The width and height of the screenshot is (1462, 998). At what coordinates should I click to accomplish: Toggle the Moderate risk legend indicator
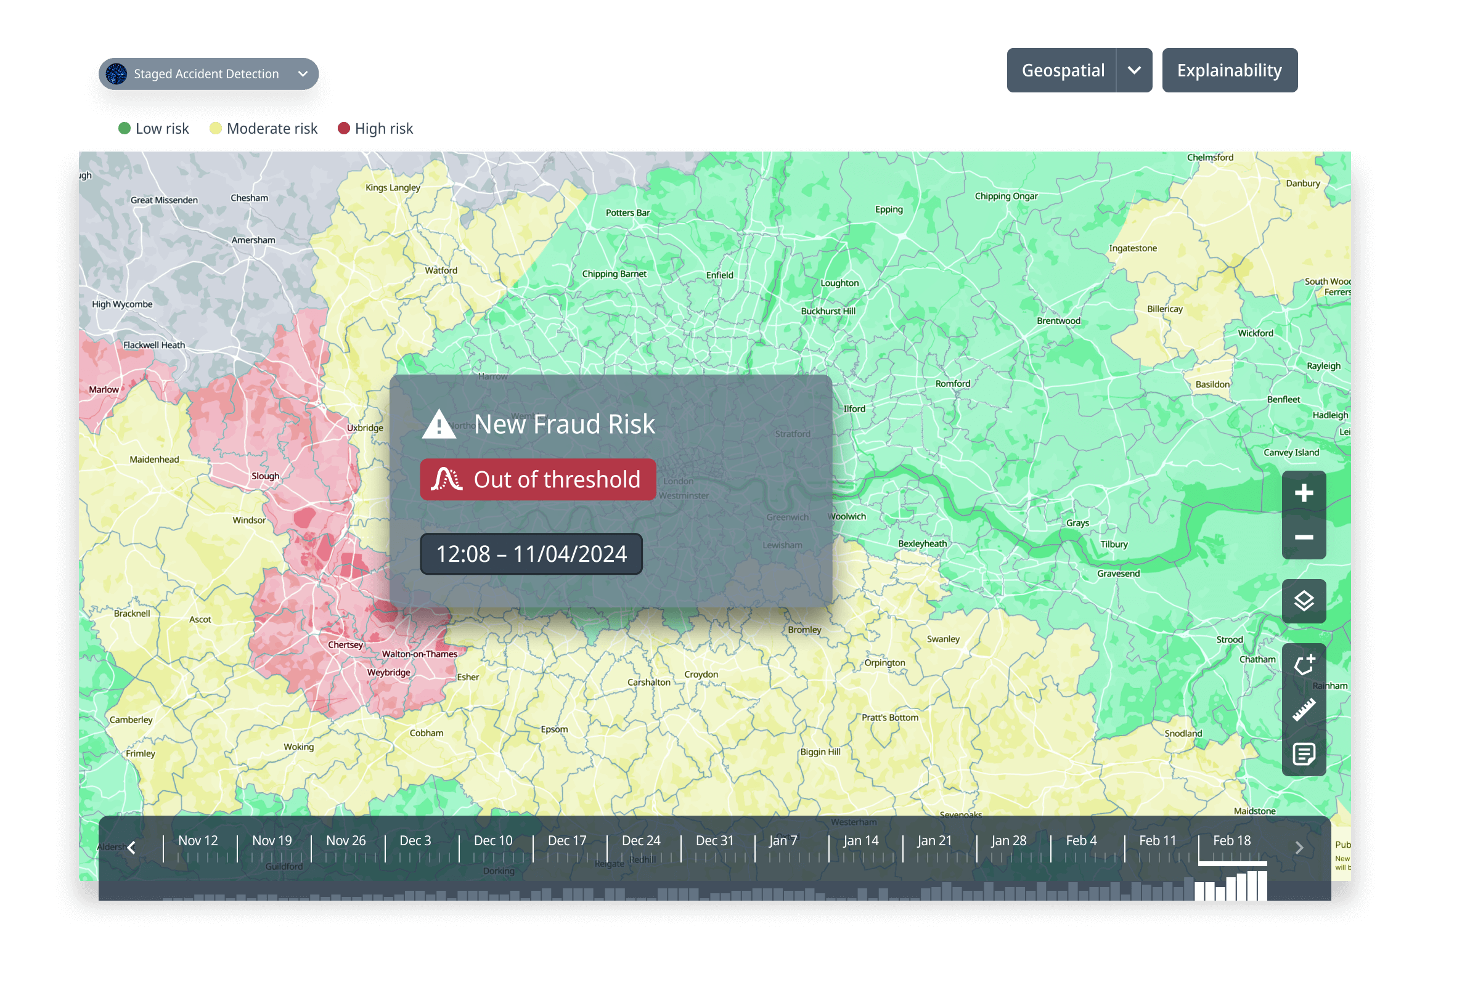click(x=216, y=128)
